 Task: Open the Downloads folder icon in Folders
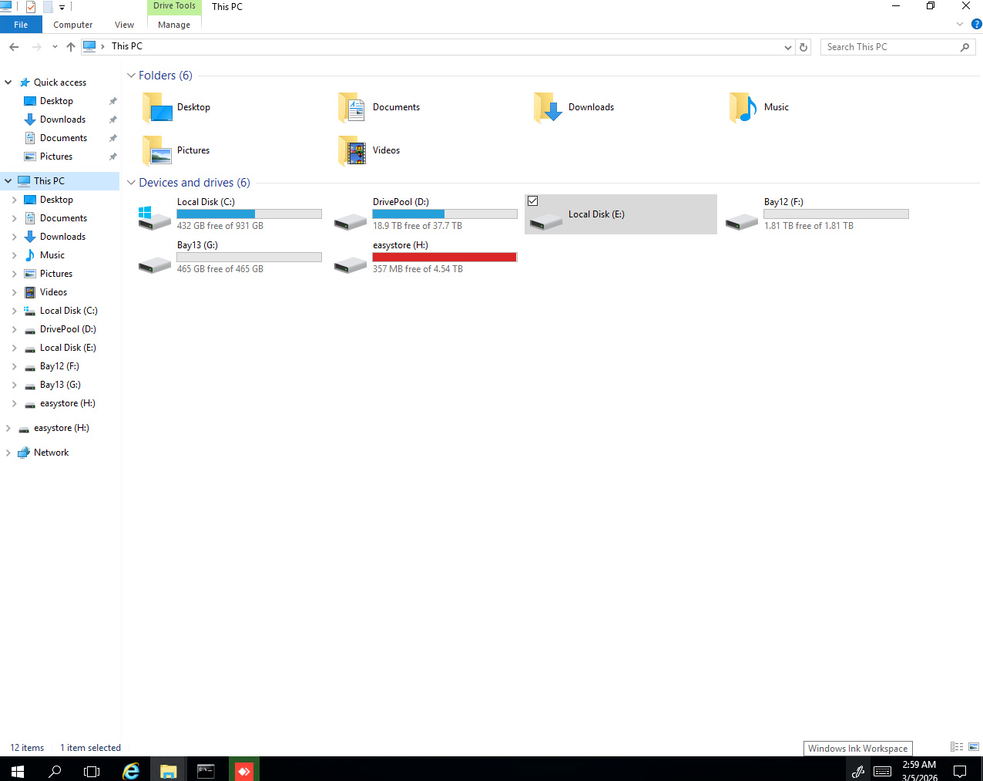pyautogui.click(x=549, y=108)
